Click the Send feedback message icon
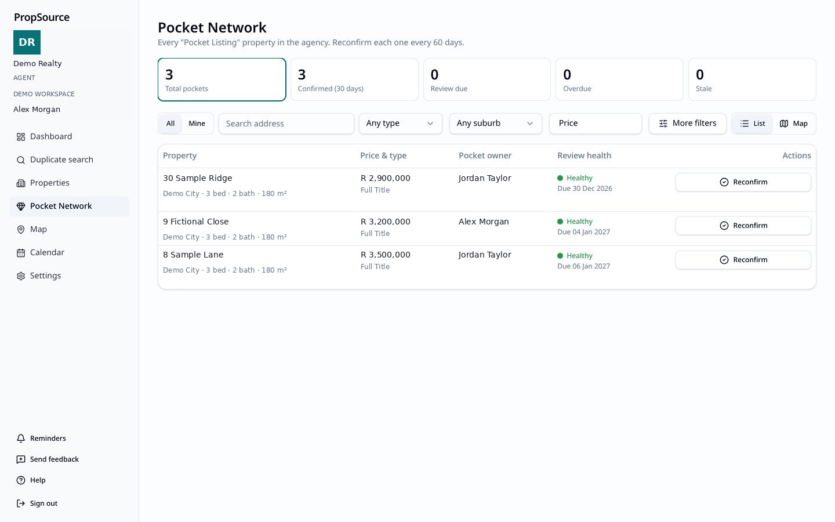This screenshot has width=835, height=522. pos(21,459)
